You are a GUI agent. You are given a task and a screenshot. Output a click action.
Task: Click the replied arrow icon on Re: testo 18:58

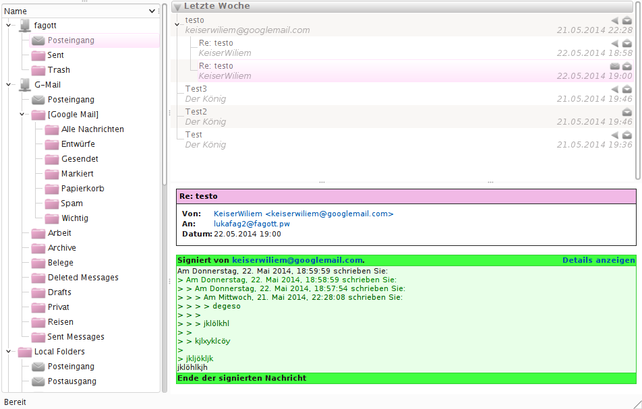click(x=614, y=43)
